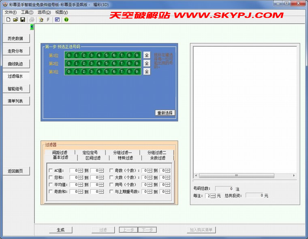
Task: Increase the 每注 amount spinner
Action: pyautogui.click(x=213, y=194)
